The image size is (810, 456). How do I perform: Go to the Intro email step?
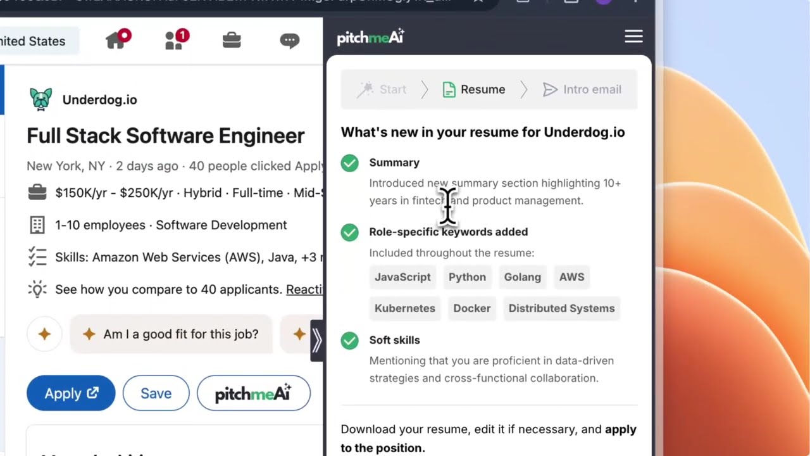point(582,89)
